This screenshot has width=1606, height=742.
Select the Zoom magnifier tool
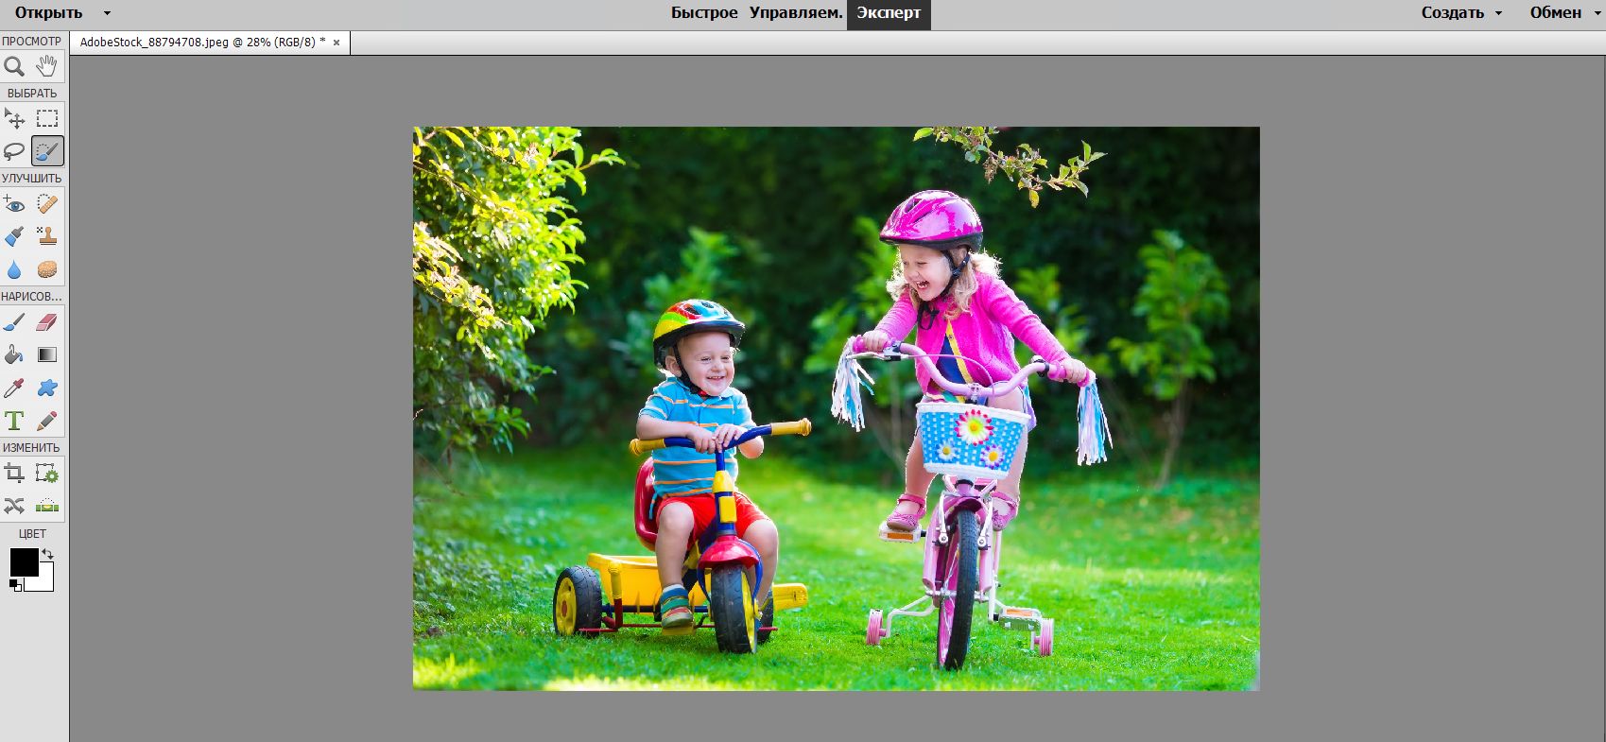point(14,66)
